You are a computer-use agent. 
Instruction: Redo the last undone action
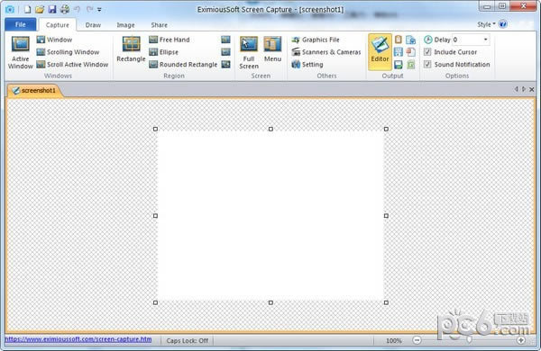pos(89,9)
